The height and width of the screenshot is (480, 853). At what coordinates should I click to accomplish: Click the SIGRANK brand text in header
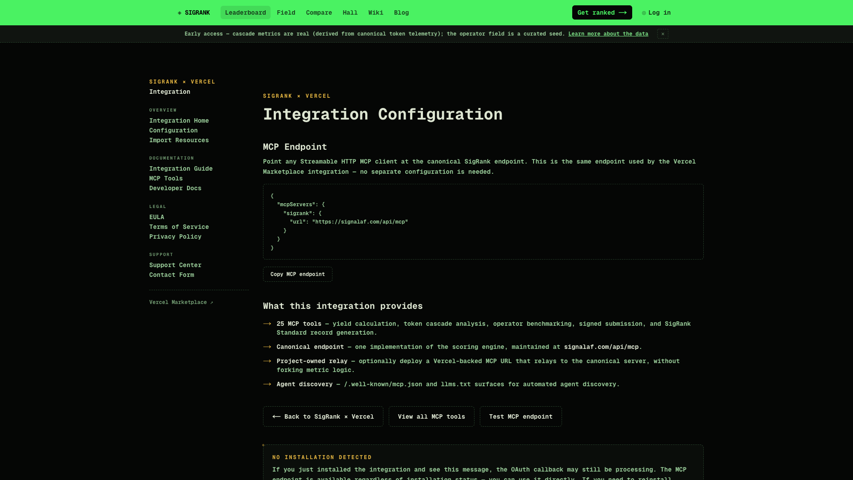[197, 12]
